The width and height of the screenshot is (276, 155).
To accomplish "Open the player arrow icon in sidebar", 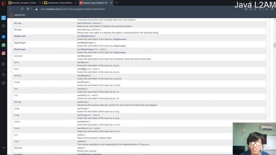I will 3,64.
